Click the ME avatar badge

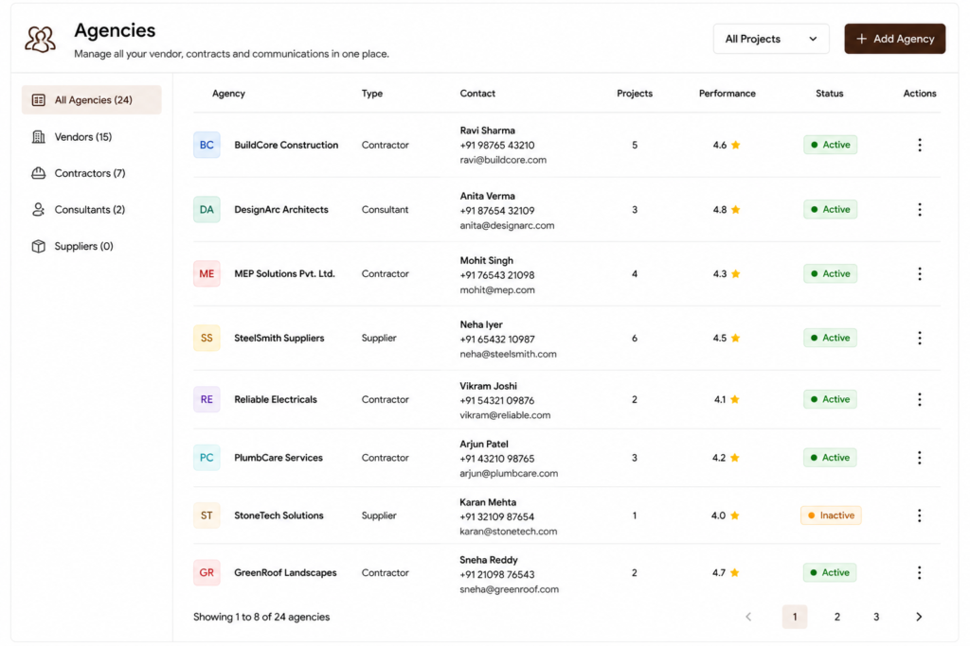click(207, 273)
